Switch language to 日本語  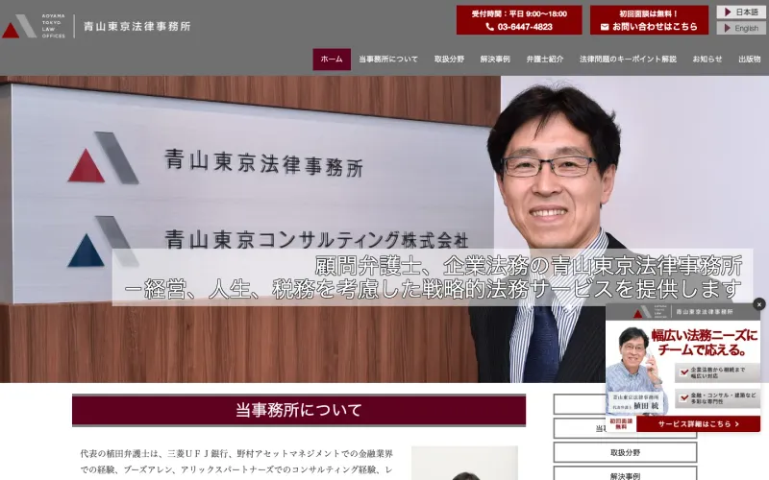click(x=741, y=12)
